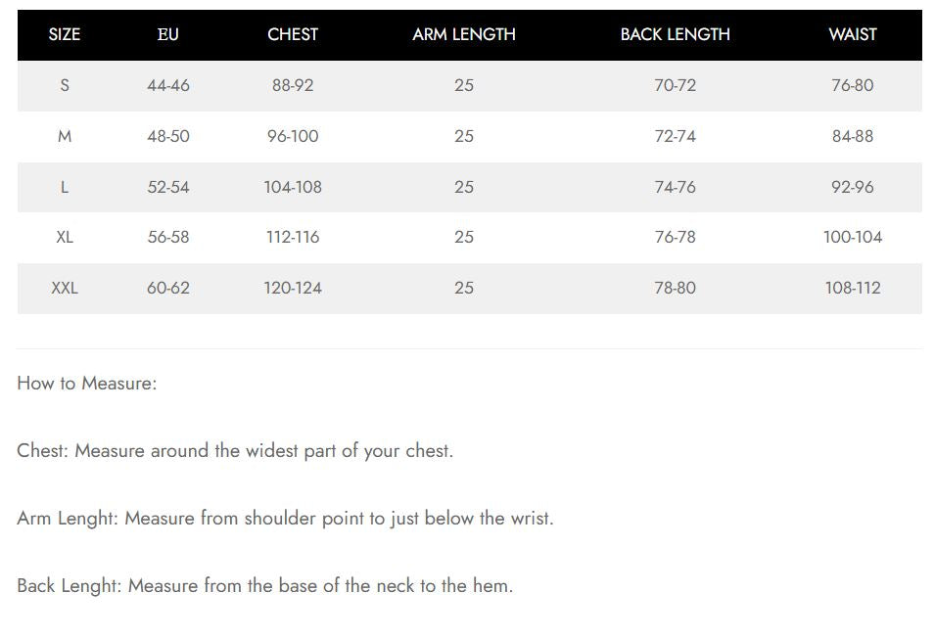
Task: Click back length value 76-78
Action: pos(676,237)
